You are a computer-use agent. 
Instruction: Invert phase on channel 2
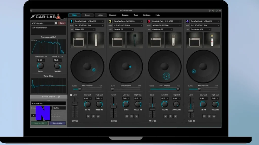click(137, 116)
